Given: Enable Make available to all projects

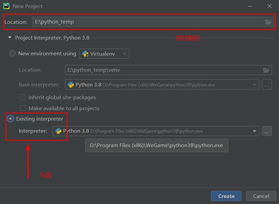Looking at the screenshot, I should click(x=23, y=108).
